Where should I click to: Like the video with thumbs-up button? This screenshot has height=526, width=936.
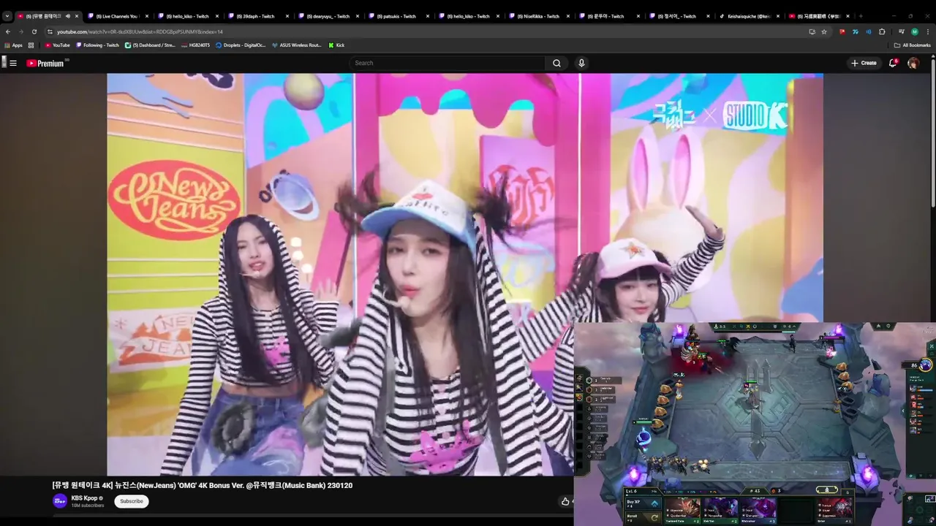(566, 501)
